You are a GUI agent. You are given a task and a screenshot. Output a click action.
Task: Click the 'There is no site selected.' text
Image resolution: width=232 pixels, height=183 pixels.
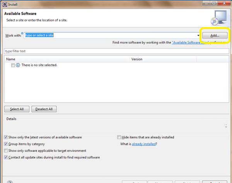[x=39, y=65]
